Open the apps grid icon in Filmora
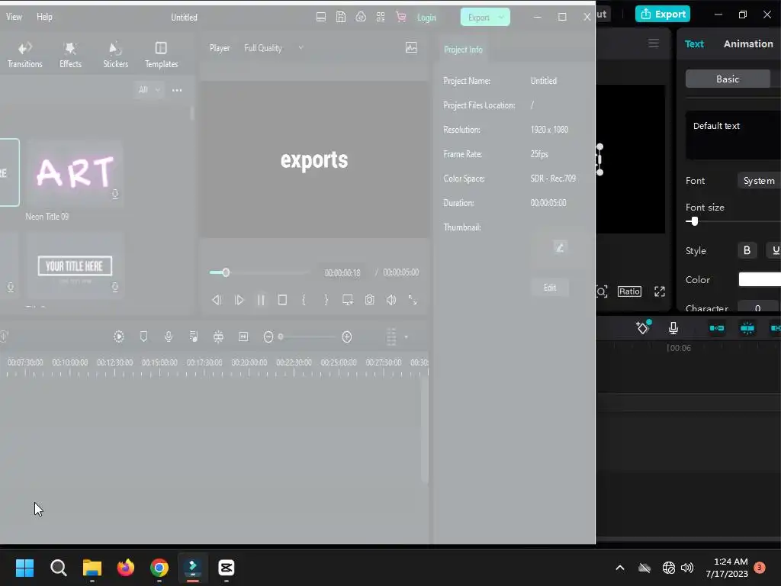This screenshot has height=586, width=781. (x=381, y=17)
